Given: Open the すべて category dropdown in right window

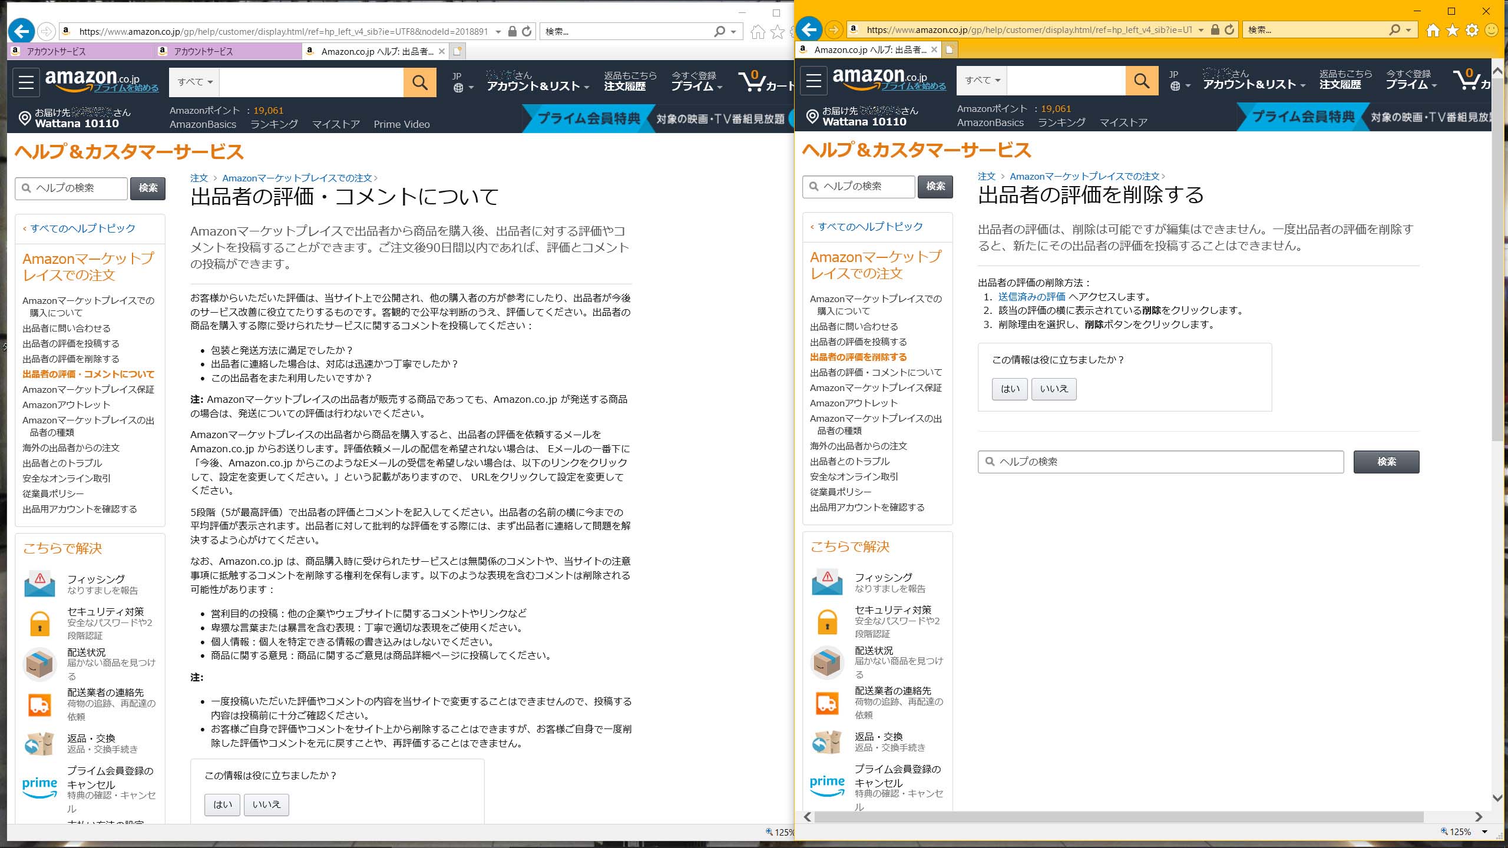Looking at the screenshot, I should [x=982, y=80].
